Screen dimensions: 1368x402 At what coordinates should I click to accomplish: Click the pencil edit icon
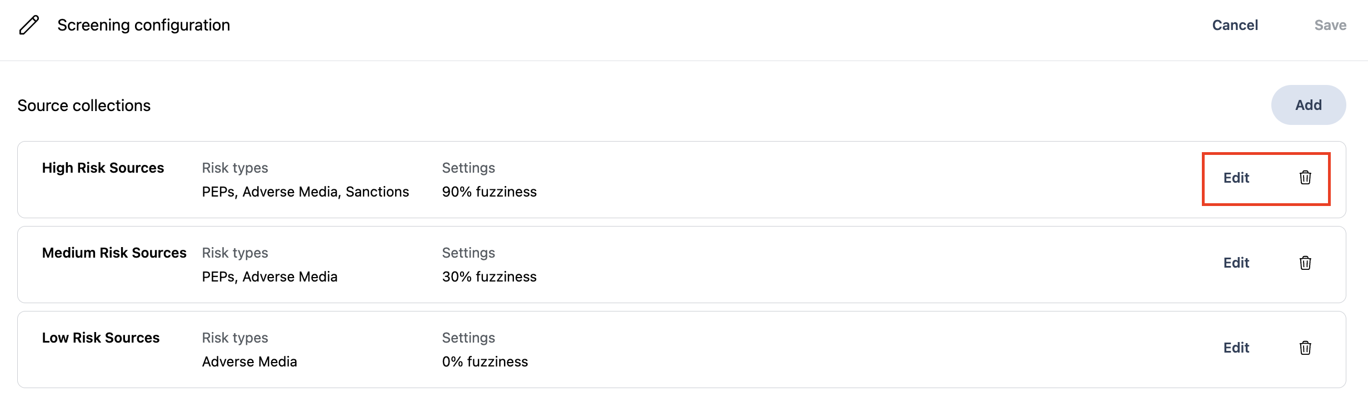28,24
